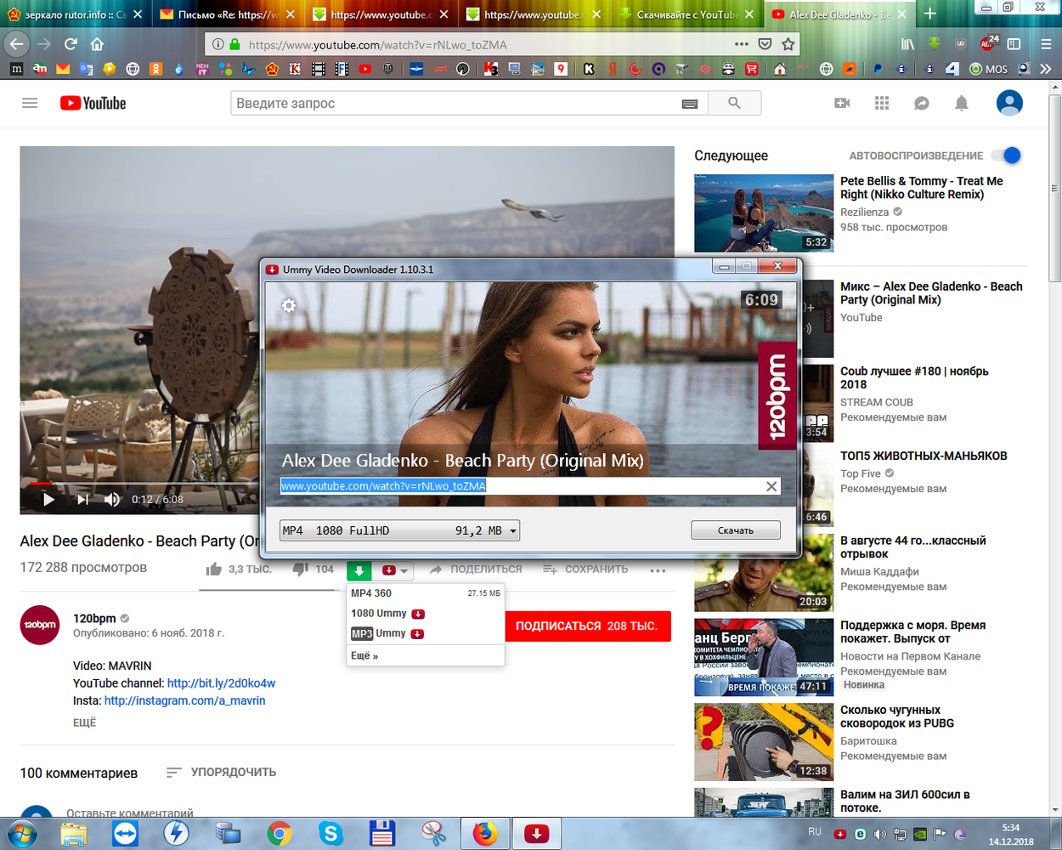Choose 1080 Ummy from the download menu
This screenshot has width=1062, height=850.
426,614
